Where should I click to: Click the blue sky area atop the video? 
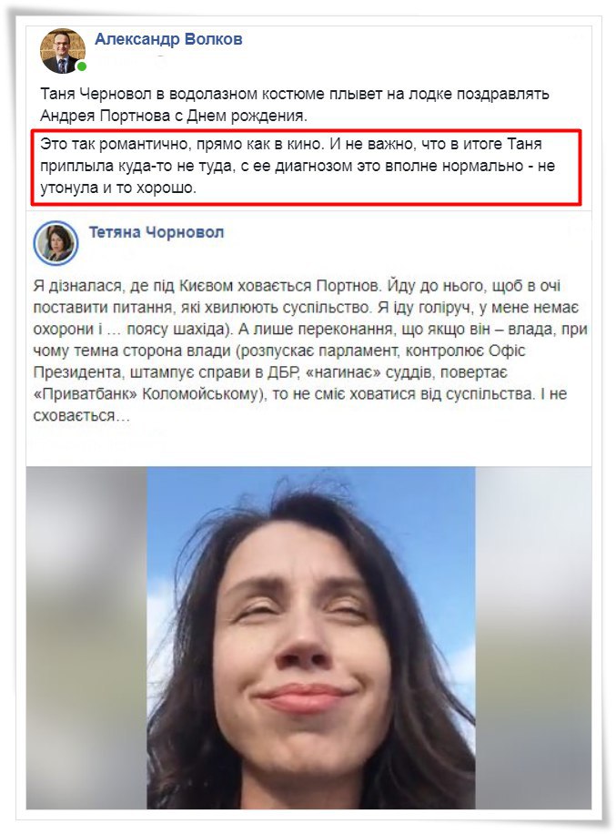311,487
